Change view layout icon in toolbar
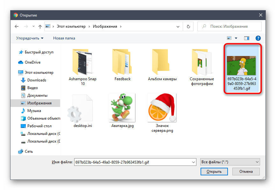The width and height of the screenshot is (276, 190). 229,38
